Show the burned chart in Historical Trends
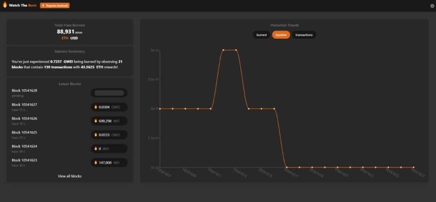The width and height of the screenshot is (436, 202). click(x=261, y=35)
